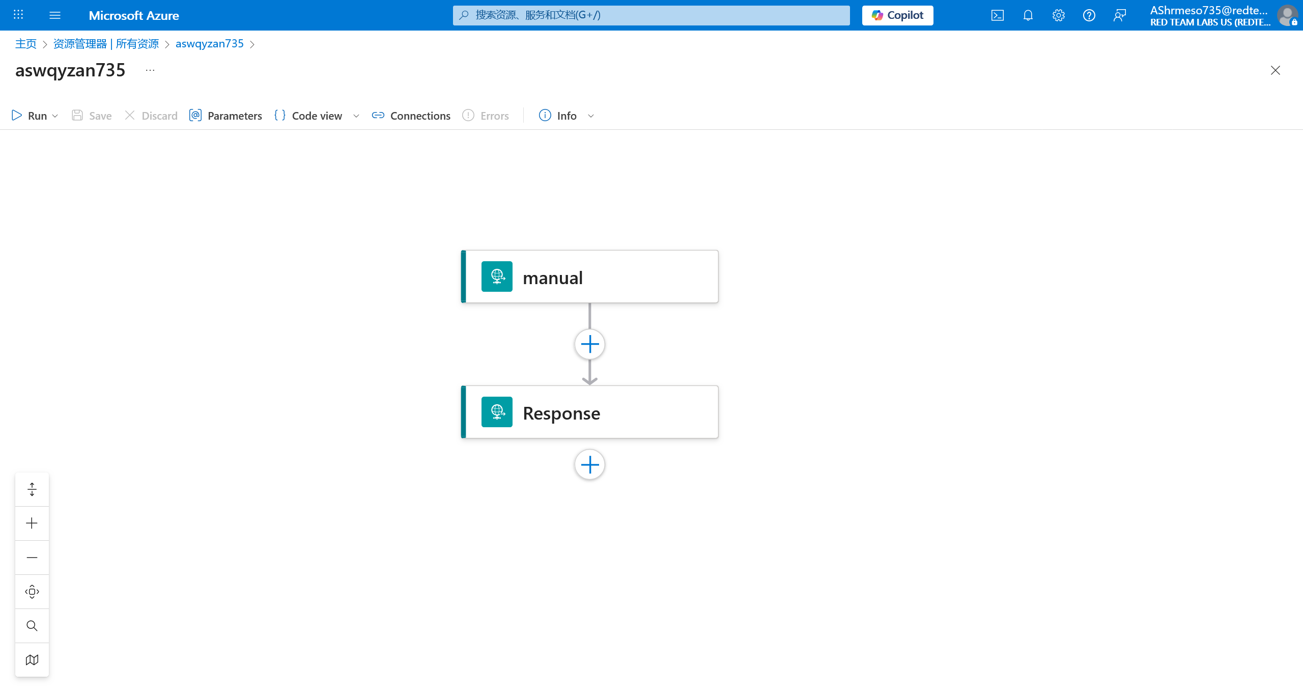This screenshot has width=1303, height=692.
Task: Open the notifications bell
Action: point(1028,15)
